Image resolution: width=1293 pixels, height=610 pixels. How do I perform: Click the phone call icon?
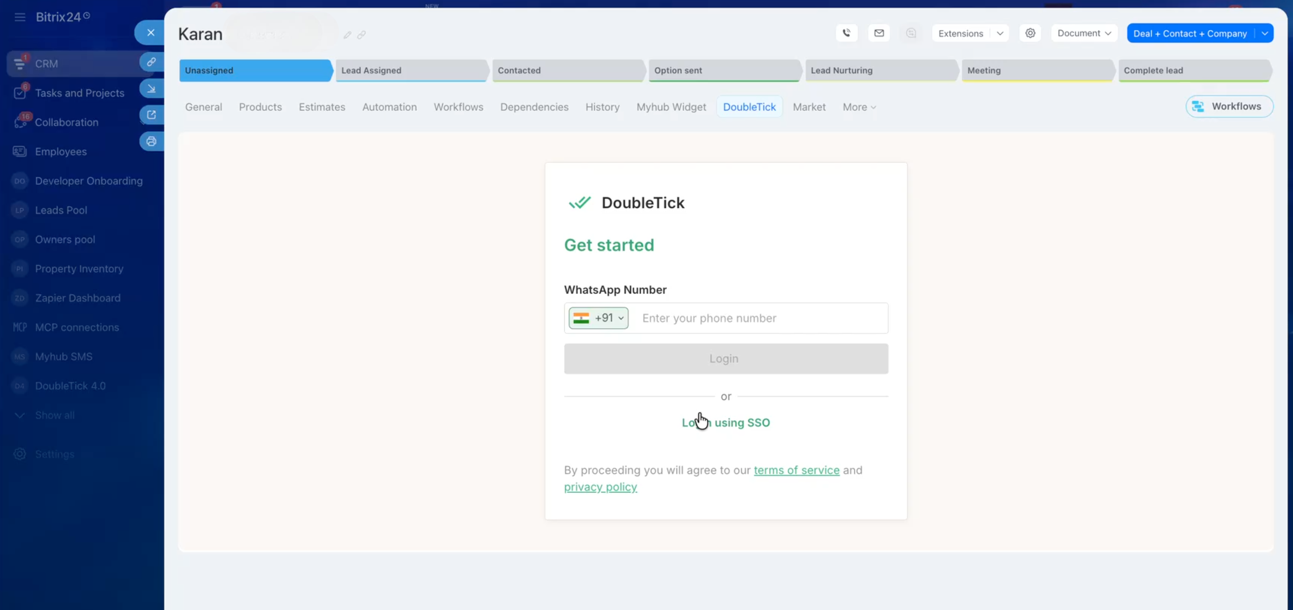[x=846, y=33]
